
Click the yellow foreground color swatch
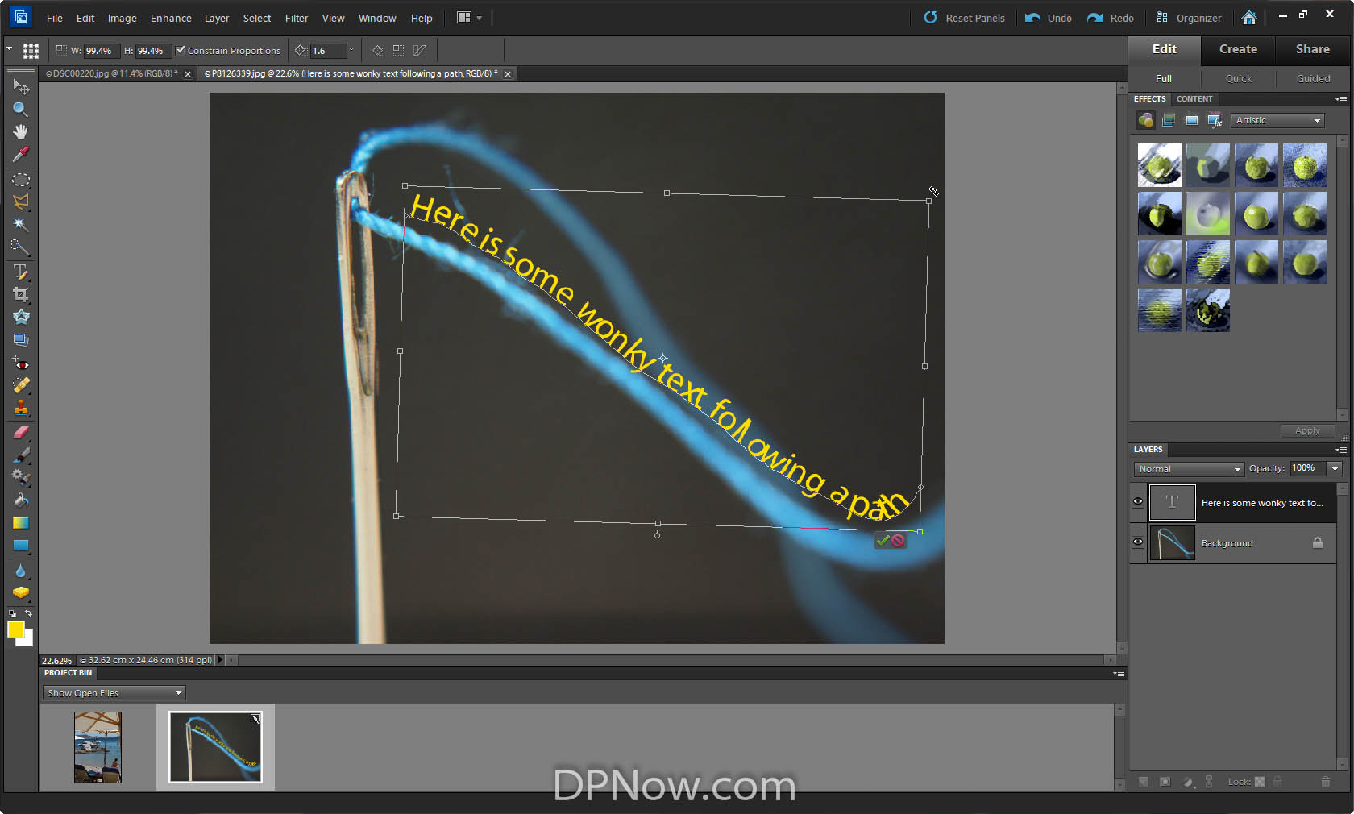click(15, 629)
